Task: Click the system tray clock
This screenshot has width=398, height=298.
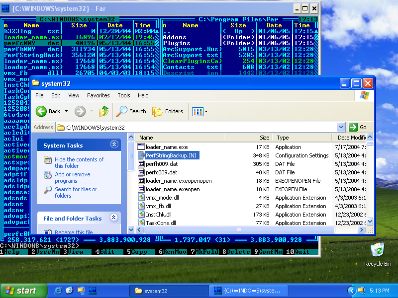Action: [379, 291]
